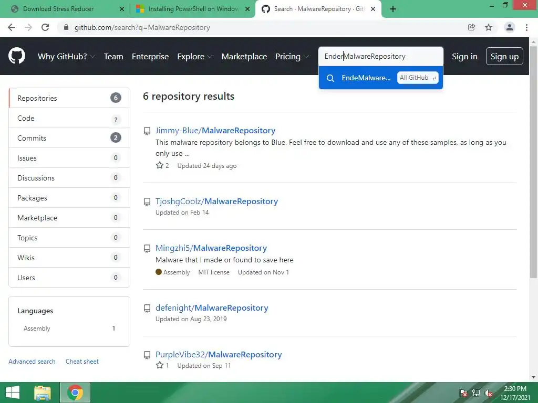Open File Explorer from the taskbar
This screenshot has width=538, height=403.
43,393
